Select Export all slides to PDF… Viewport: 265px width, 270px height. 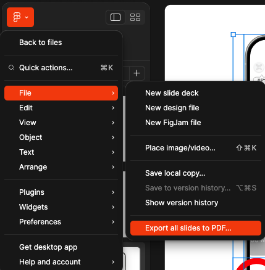196,228
